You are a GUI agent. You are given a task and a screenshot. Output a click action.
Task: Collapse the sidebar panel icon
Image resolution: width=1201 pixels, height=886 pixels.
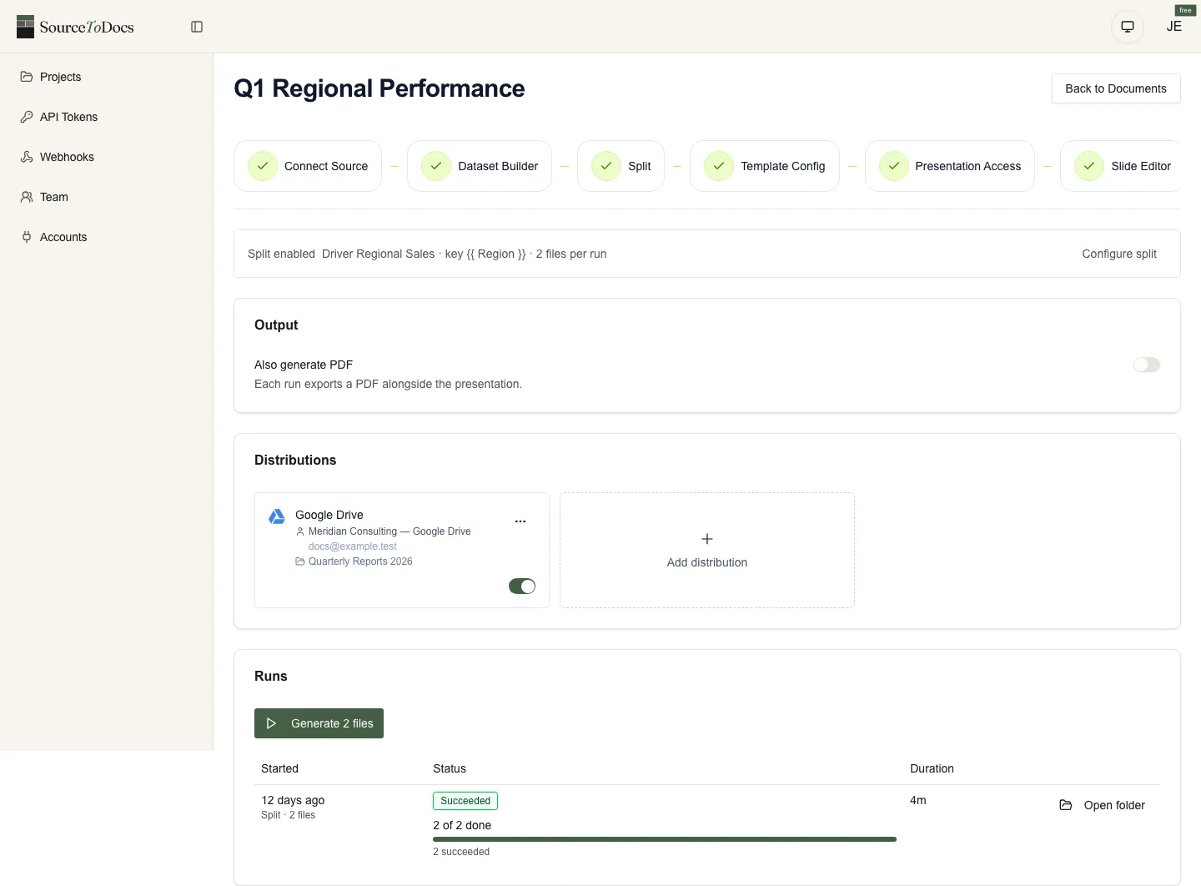[x=197, y=27]
